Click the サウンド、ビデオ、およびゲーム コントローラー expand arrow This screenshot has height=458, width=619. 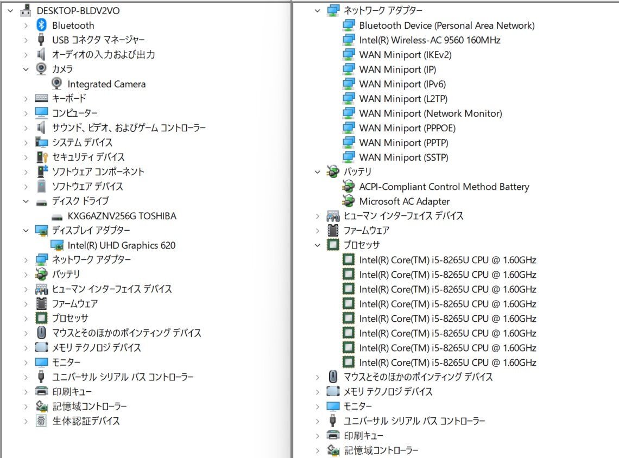click(x=26, y=128)
